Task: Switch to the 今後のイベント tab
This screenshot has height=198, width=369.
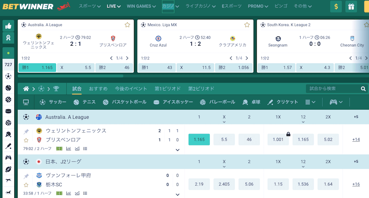Action: point(131,89)
